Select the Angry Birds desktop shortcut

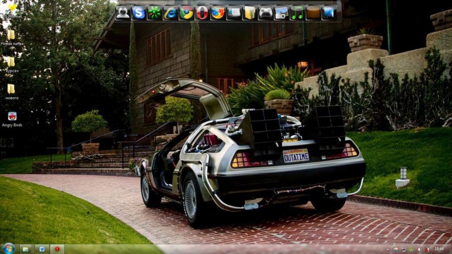[x=12, y=119]
